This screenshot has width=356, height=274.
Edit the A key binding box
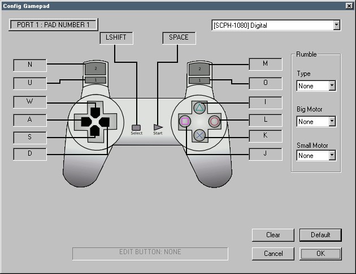coord(30,120)
